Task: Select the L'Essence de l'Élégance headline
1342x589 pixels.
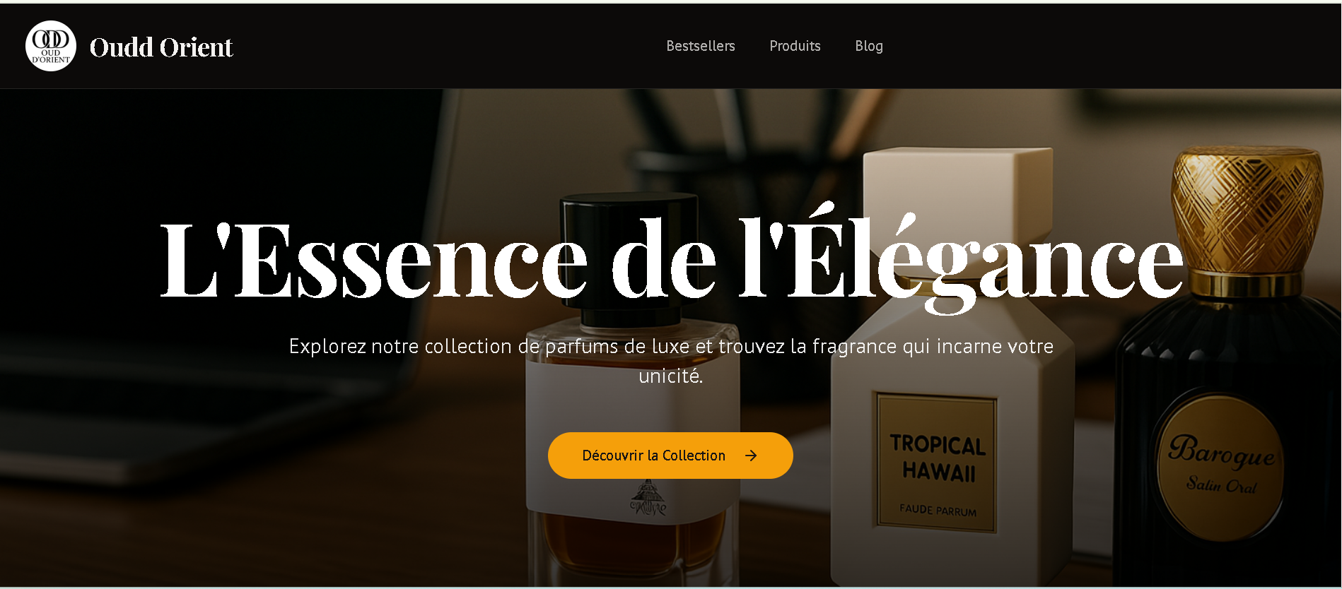Action: [672, 259]
